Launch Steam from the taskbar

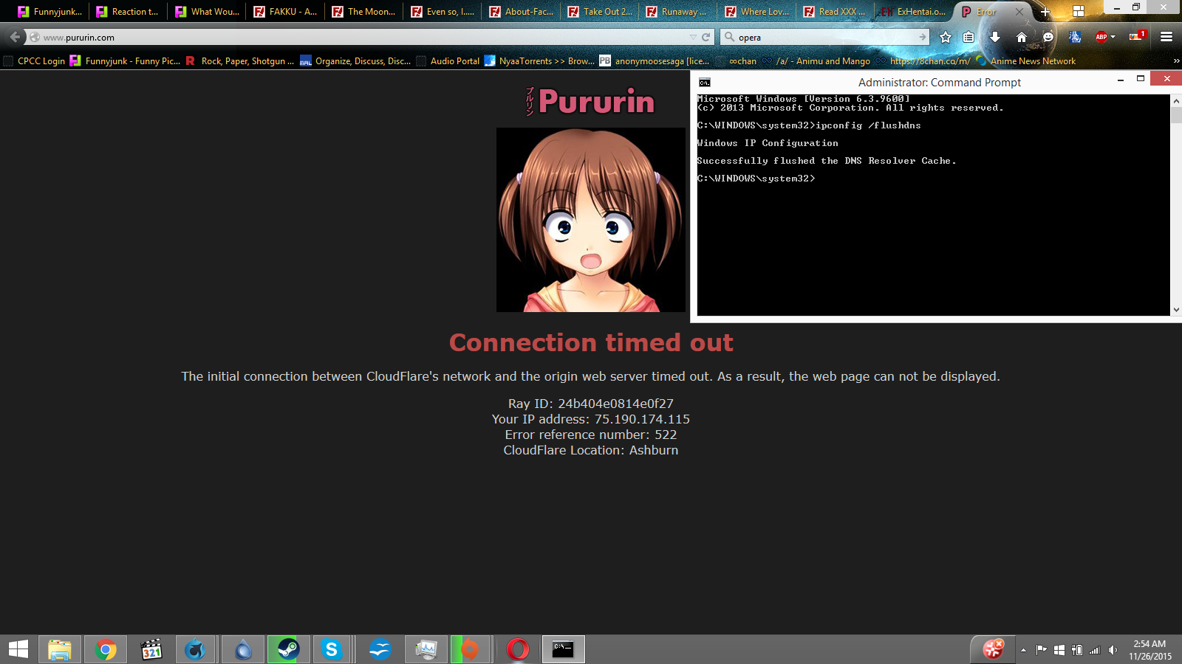[x=288, y=649]
